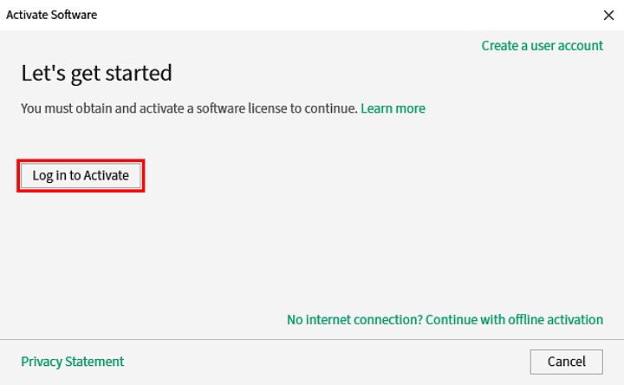This screenshot has width=624, height=385.
Task: Click the offline activation hyperlink above Cancel
Action: (x=445, y=320)
